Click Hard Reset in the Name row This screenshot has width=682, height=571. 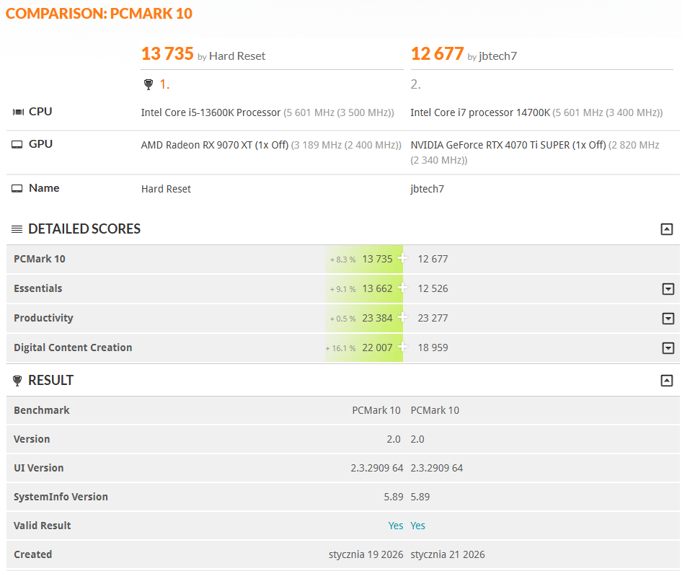tap(166, 189)
